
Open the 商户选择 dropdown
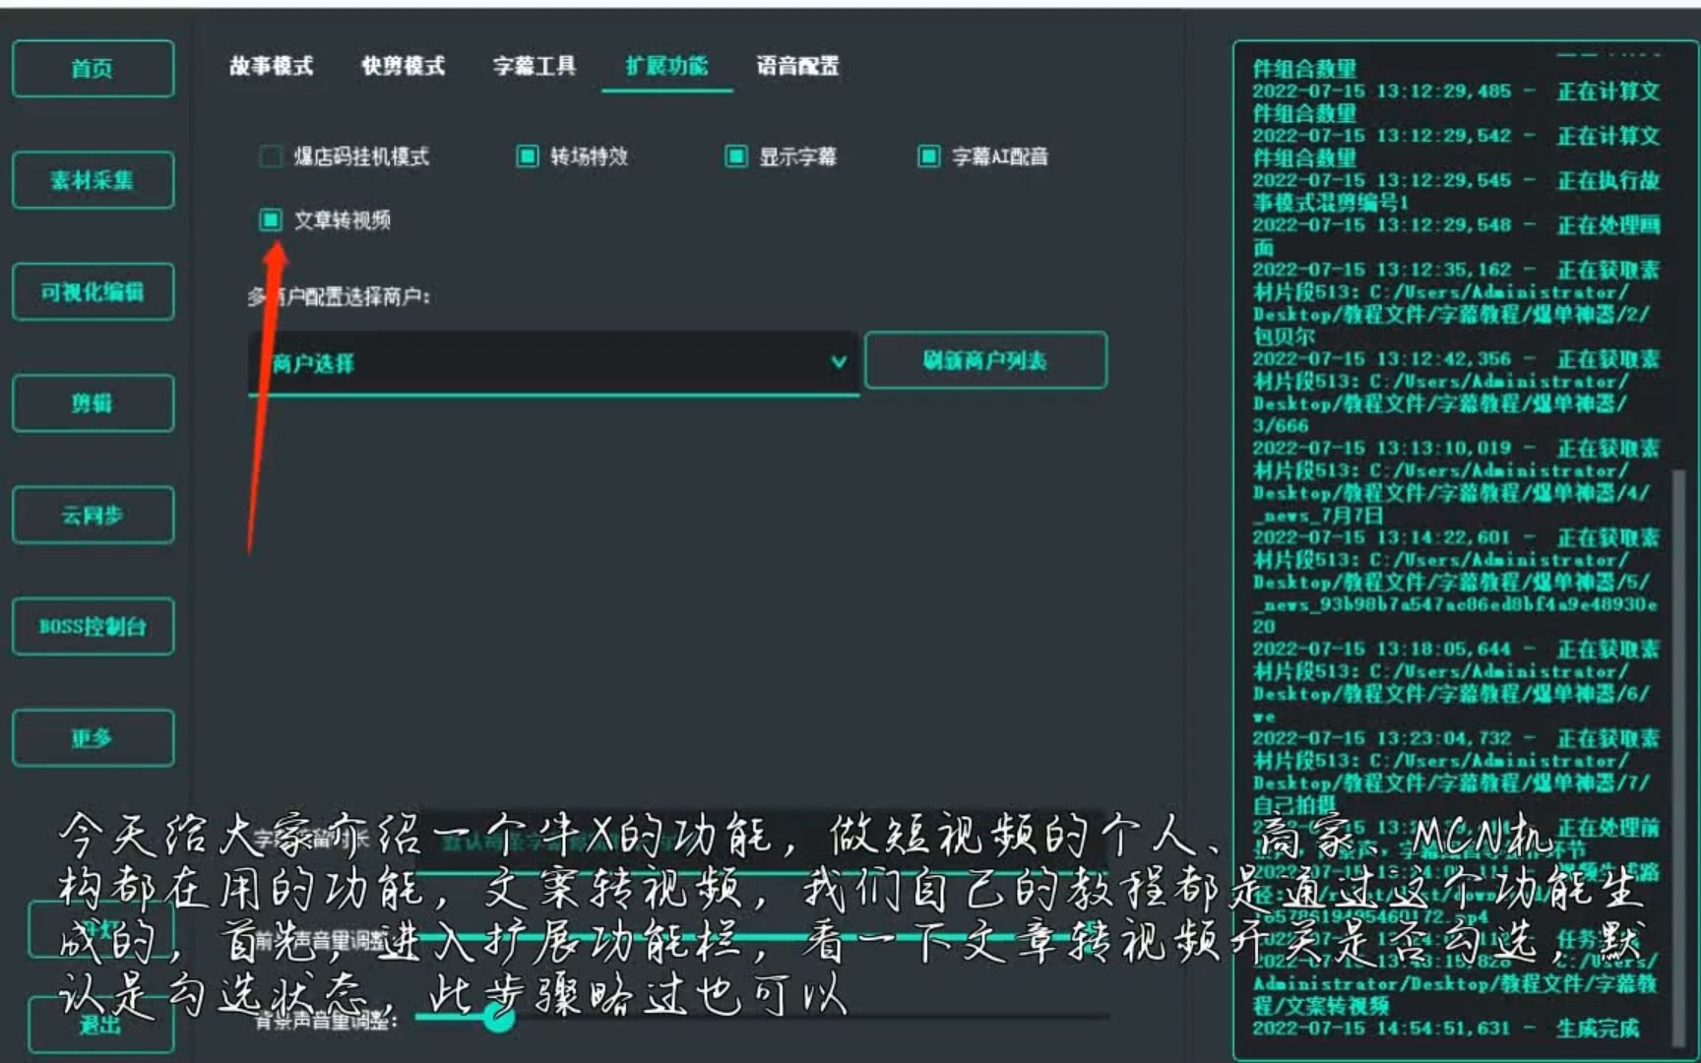553,363
